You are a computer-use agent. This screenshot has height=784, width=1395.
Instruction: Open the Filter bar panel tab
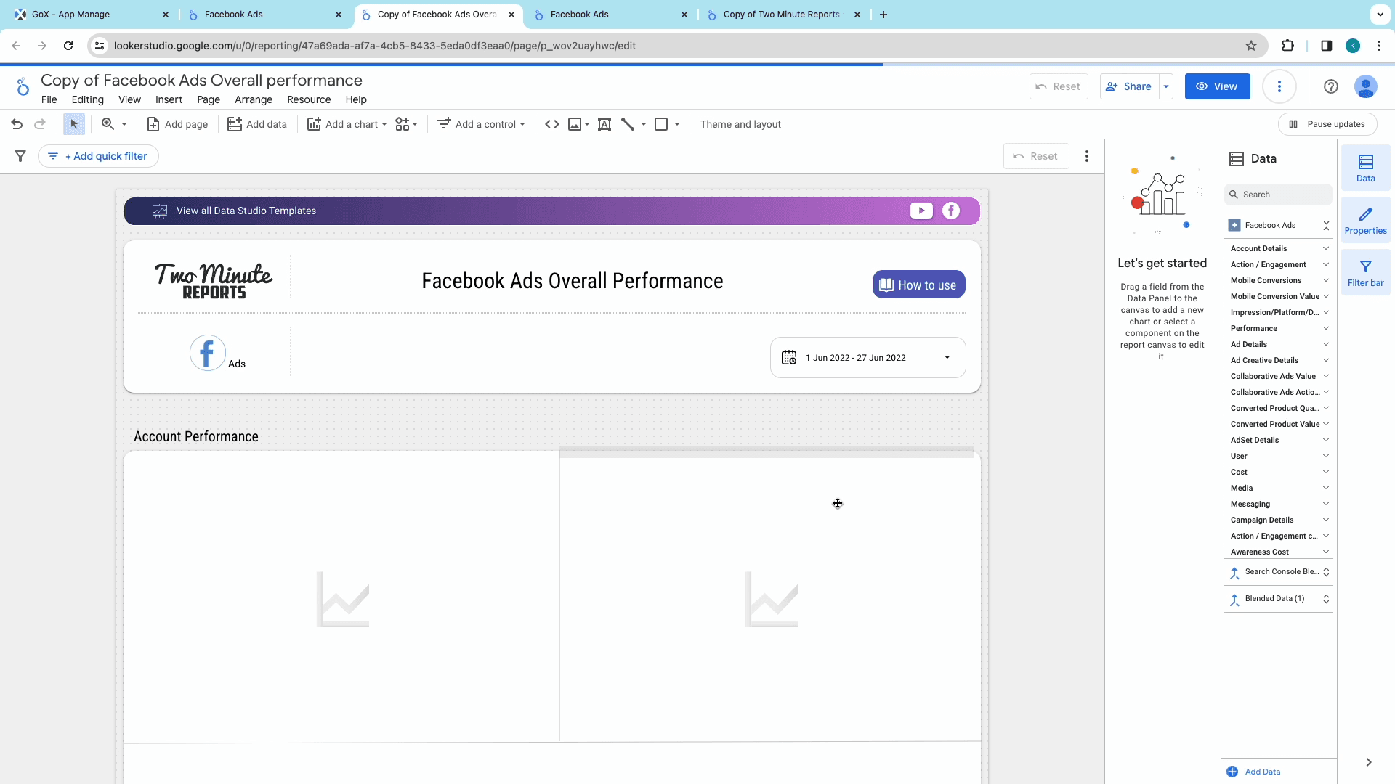pyautogui.click(x=1366, y=272)
